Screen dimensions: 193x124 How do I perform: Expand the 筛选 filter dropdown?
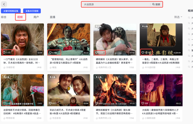pyautogui.click(x=178, y=17)
